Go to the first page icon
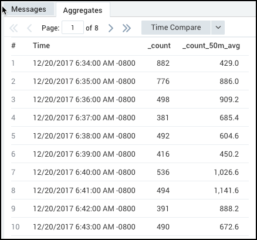The width and height of the screenshot is (257, 240). [13, 28]
